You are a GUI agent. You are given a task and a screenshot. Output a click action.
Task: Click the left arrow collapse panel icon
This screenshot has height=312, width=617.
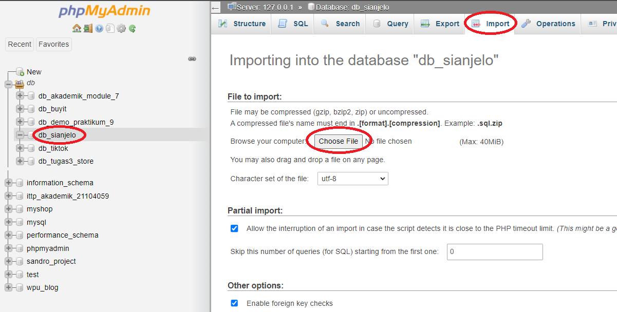216,7
